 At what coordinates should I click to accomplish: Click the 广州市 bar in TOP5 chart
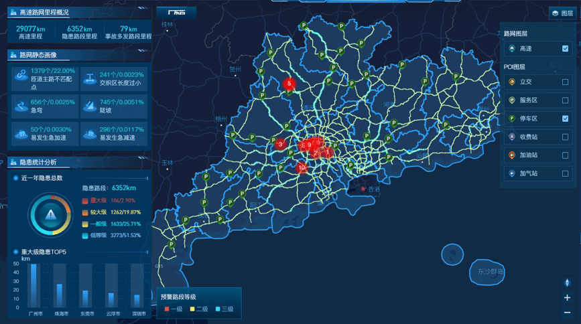pos(34,285)
